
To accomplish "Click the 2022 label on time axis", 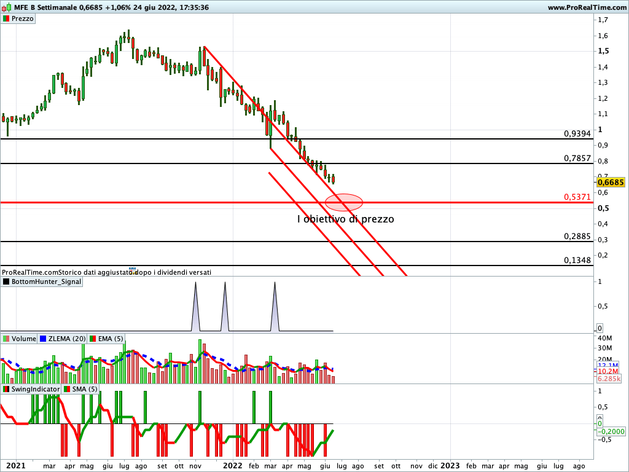I will coord(232,466).
